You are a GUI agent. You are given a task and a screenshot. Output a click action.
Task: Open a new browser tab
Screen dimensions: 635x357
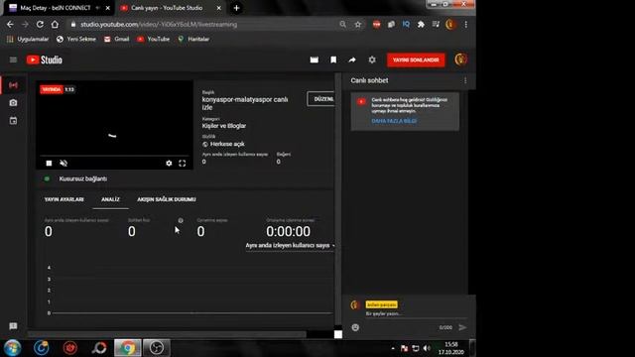pos(236,8)
